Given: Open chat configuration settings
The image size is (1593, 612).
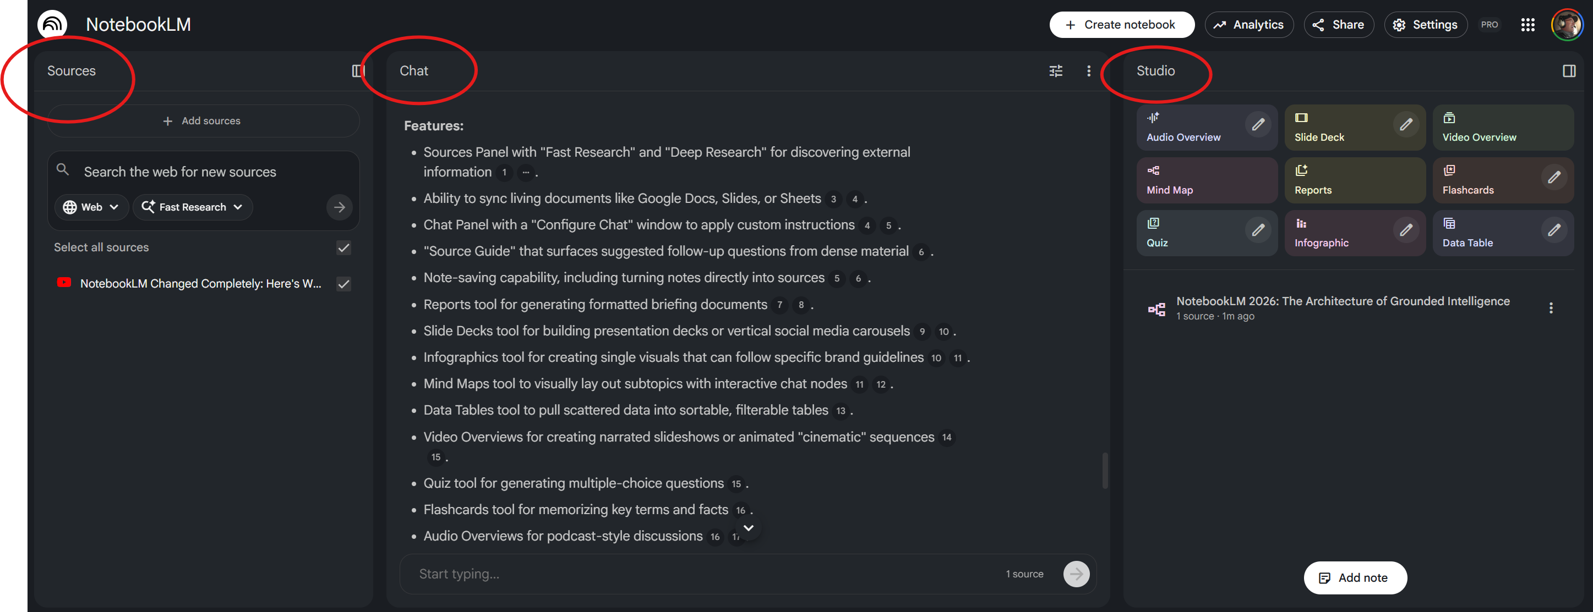Looking at the screenshot, I should [1056, 70].
